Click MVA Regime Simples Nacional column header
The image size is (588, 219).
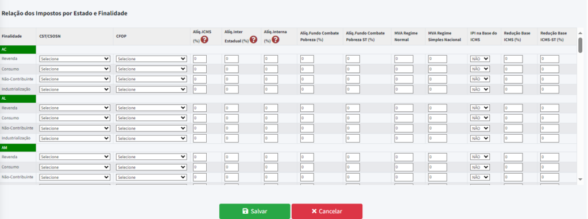[x=444, y=36]
